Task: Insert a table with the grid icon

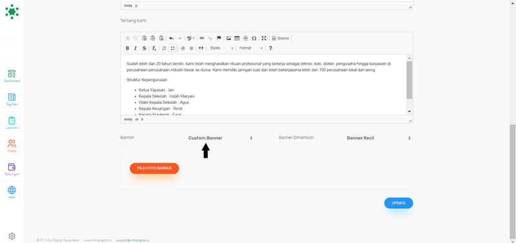Action: click(x=237, y=38)
